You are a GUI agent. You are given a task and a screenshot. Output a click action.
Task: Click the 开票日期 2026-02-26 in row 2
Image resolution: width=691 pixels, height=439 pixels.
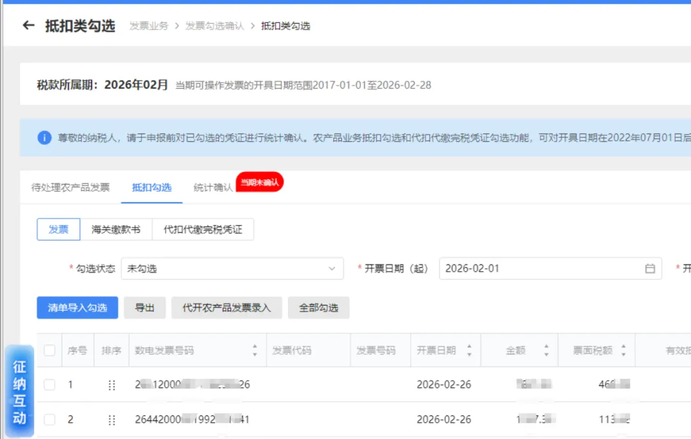pyautogui.click(x=444, y=420)
